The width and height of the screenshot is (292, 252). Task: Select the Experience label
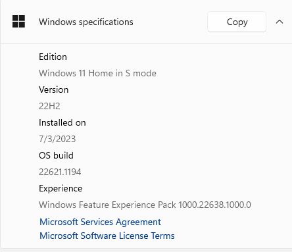point(61,189)
